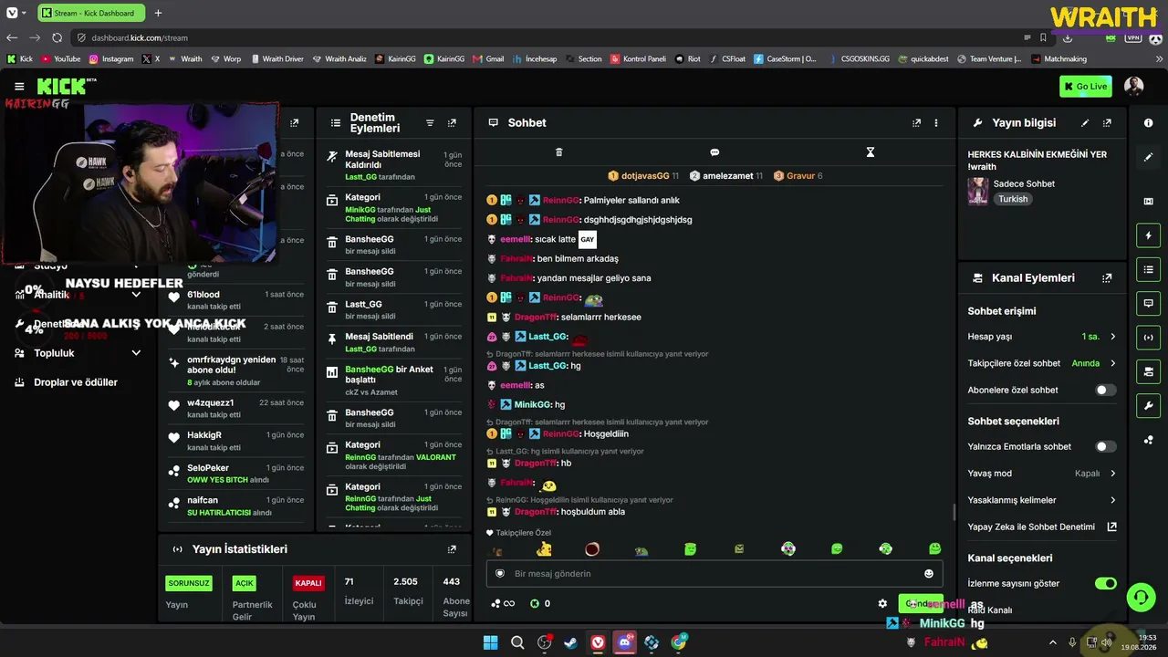Screen dimensions: 1168x657
Task: Open Takipçilere özel sohbet setting chevron
Action: [x=1112, y=363]
